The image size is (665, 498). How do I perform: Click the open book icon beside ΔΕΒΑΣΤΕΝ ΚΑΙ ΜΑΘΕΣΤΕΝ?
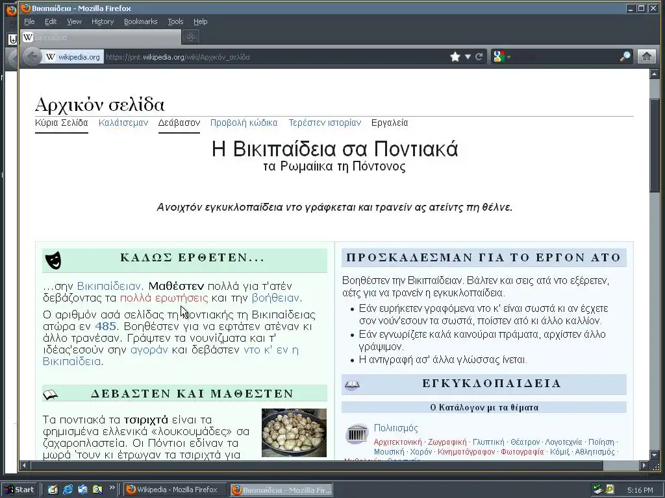(50, 395)
